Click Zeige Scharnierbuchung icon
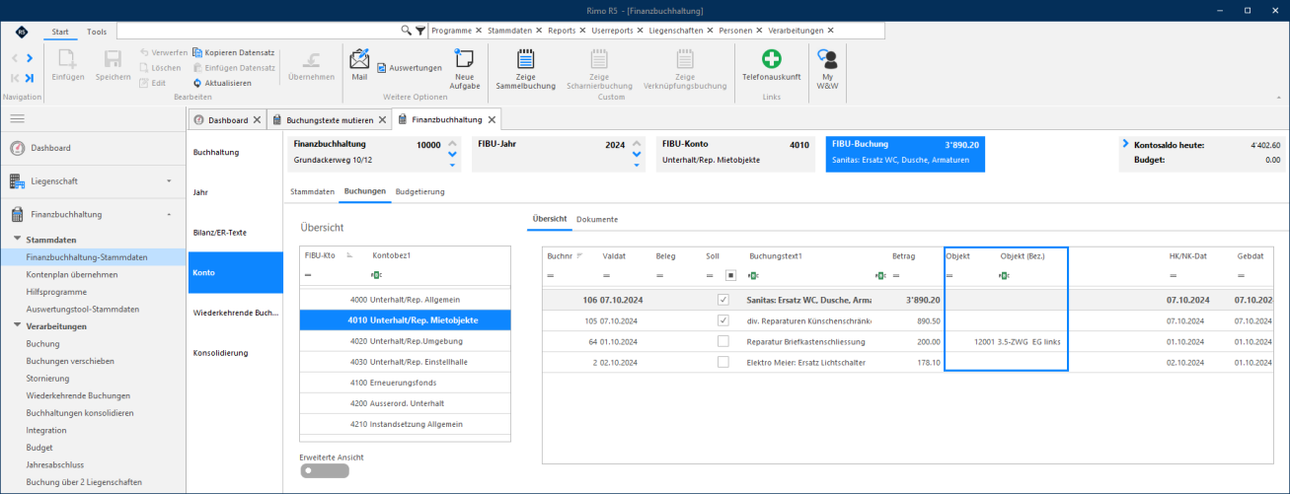Image resolution: width=1290 pixels, height=494 pixels. (598, 58)
